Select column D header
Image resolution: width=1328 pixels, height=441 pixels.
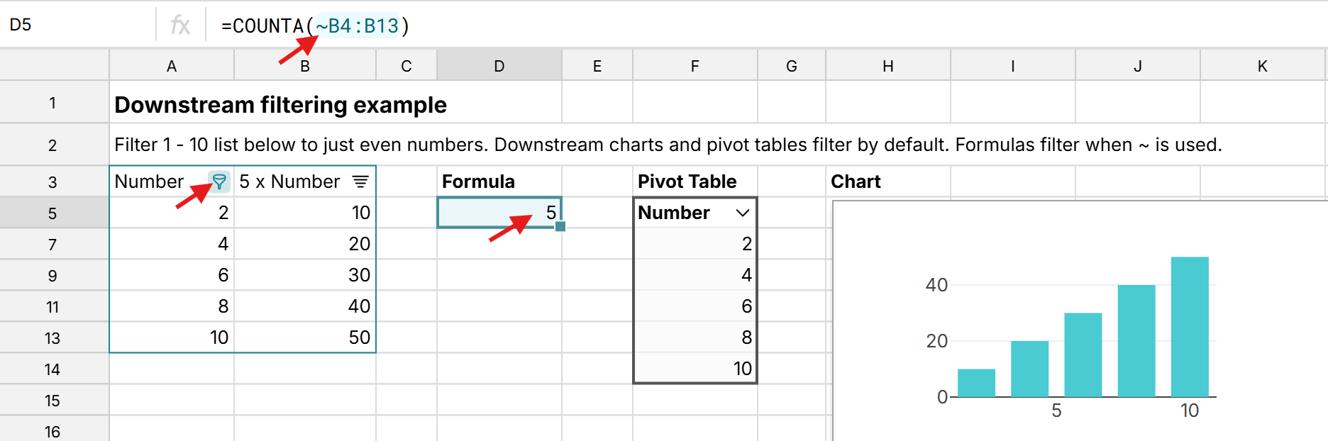coord(499,66)
